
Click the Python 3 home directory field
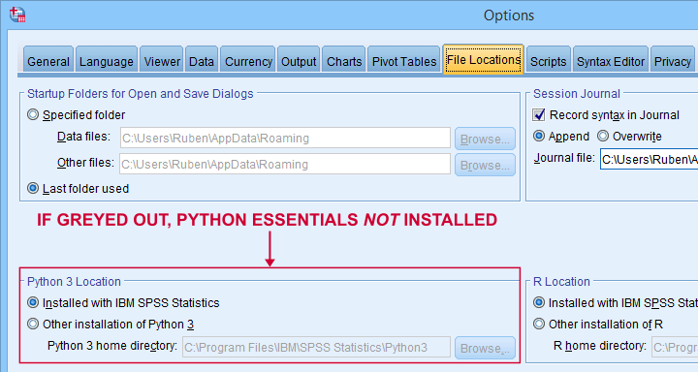(316, 347)
